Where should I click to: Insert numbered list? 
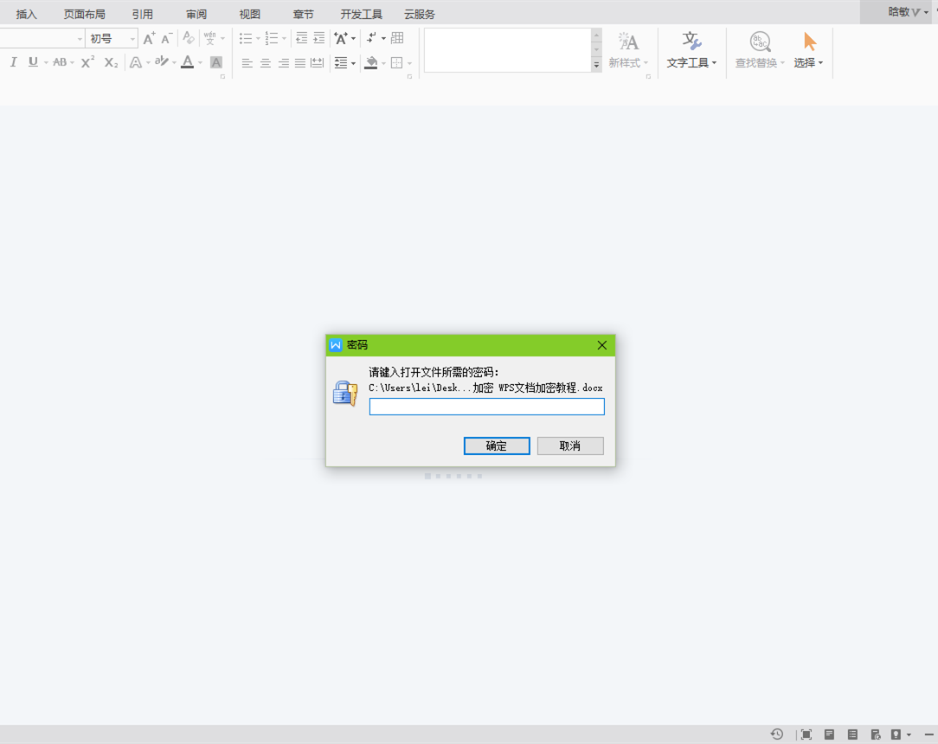coord(272,38)
